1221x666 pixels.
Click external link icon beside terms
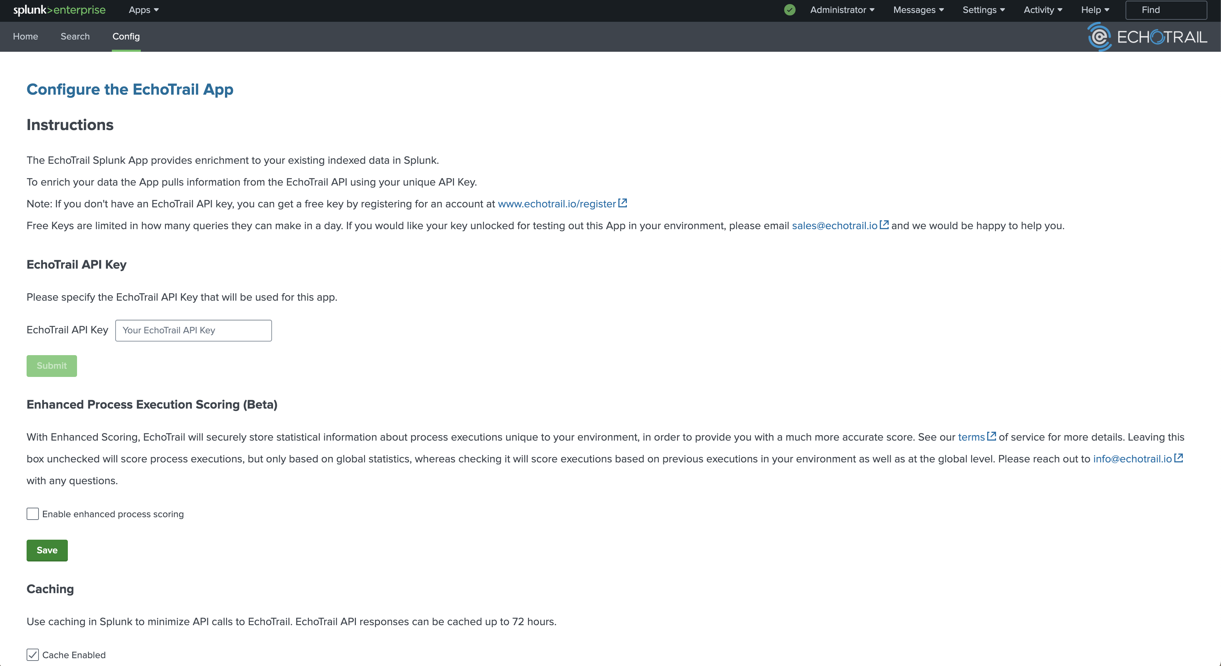click(992, 437)
